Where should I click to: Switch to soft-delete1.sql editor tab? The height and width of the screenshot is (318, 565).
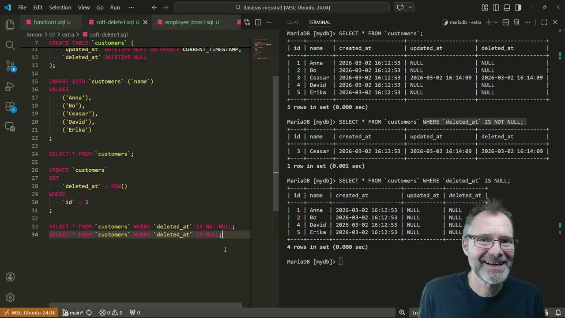tap(114, 22)
